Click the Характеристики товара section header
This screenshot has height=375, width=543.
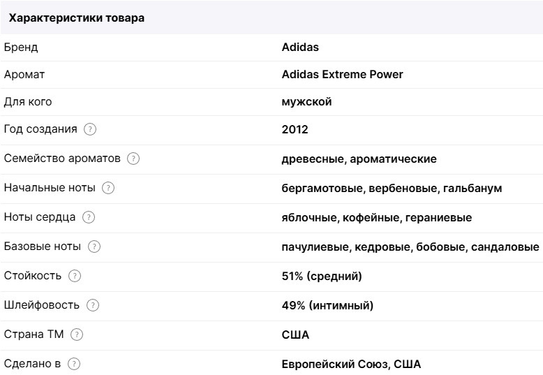coord(77,18)
